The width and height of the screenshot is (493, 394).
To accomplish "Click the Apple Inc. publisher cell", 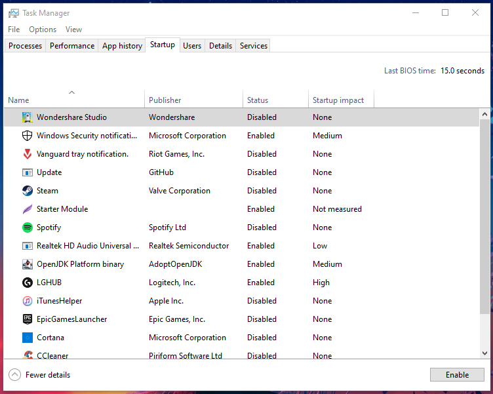I will (166, 301).
